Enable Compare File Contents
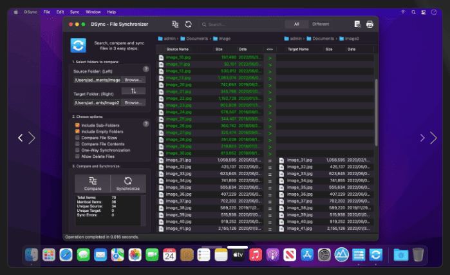The width and height of the screenshot is (450, 275). click(x=77, y=144)
